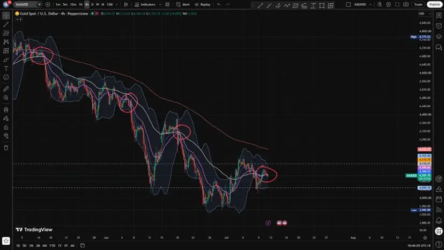The height and width of the screenshot is (250, 444).
Task: Select trend line in favorites toolbar
Action: click(260, 5)
